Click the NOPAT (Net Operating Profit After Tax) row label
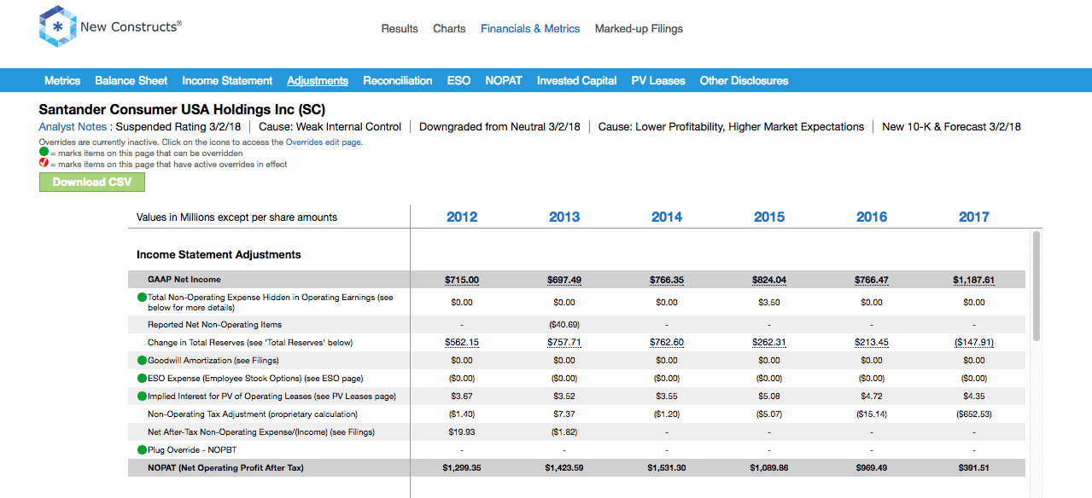Viewport: 1092px width, 498px height. pos(225,468)
